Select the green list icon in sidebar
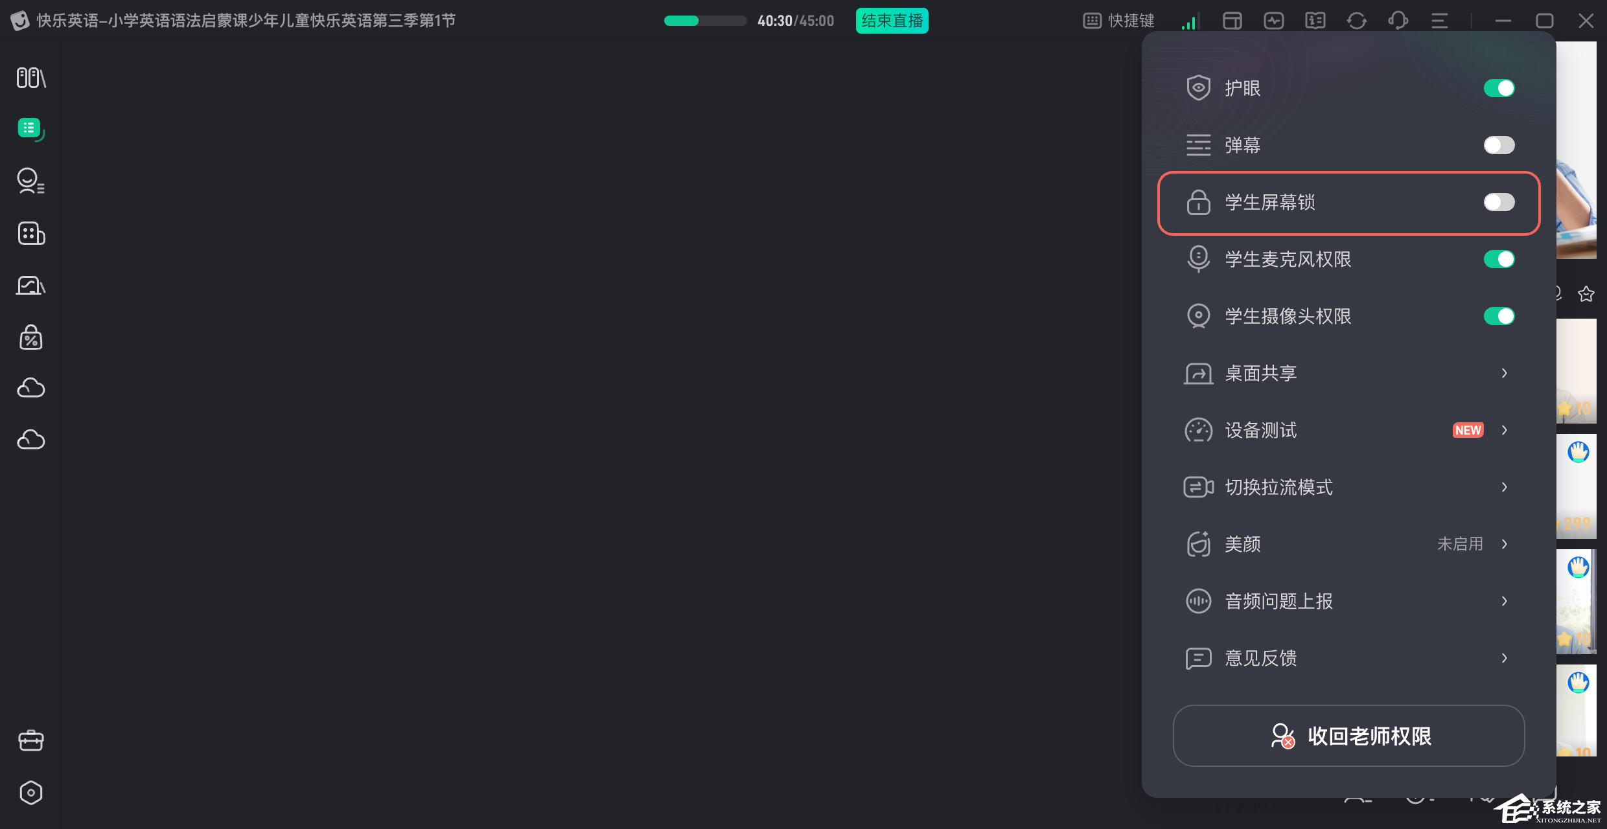Screen dimensions: 1607x829 [x=30, y=129]
